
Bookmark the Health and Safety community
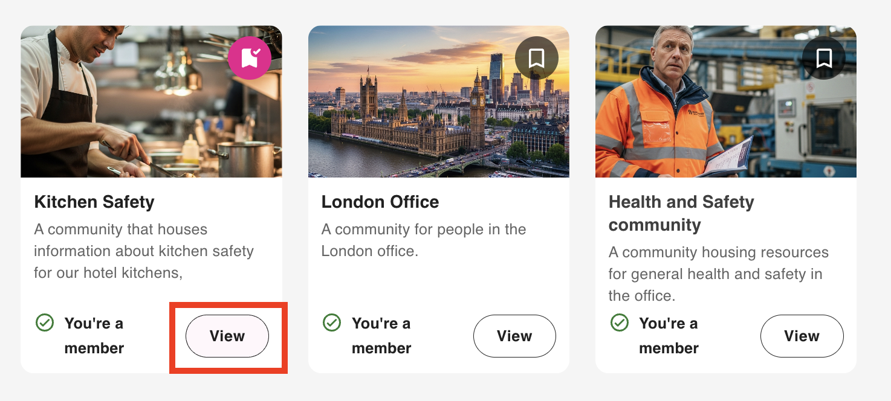point(823,58)
